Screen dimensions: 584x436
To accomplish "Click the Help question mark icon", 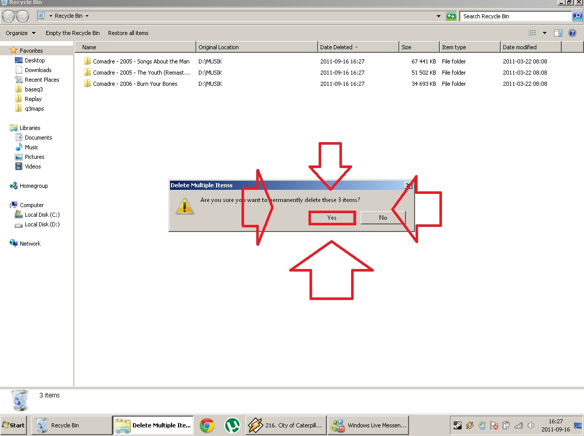I will pyautogui.click(x=572, y=33).
